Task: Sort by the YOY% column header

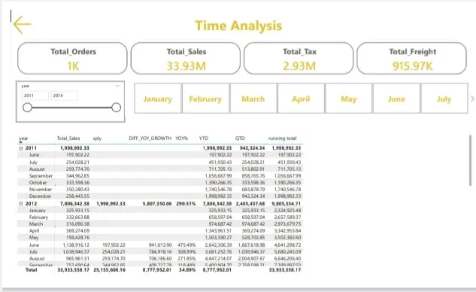Action: (181, 138)
